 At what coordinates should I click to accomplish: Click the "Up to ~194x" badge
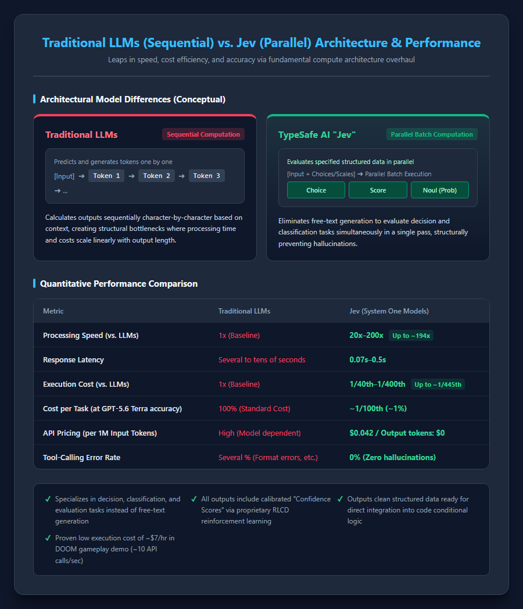pyautogui.click(x=411, y=336)
